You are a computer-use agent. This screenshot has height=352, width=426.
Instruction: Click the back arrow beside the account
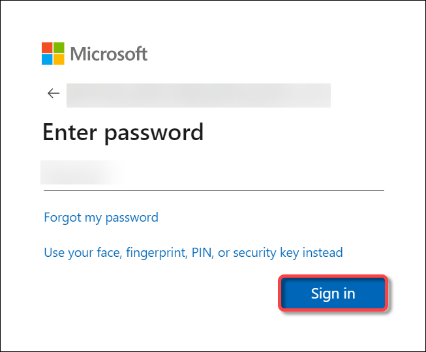point(53,93)
